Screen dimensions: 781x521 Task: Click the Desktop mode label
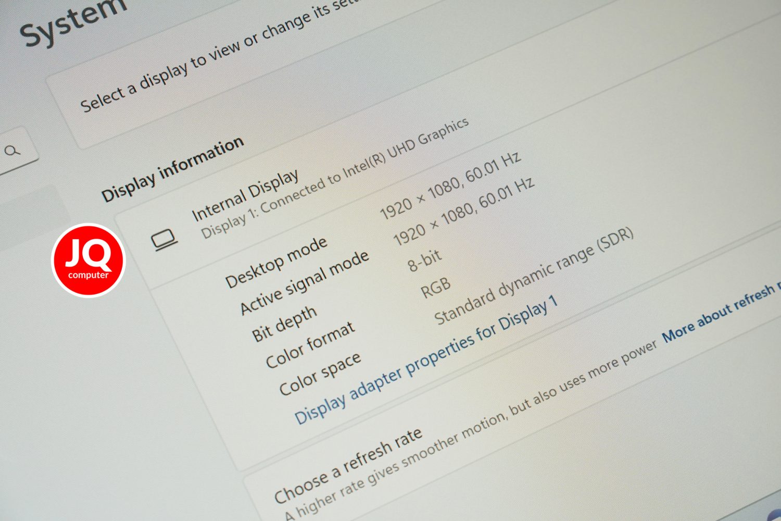click(x=276, y=262)
